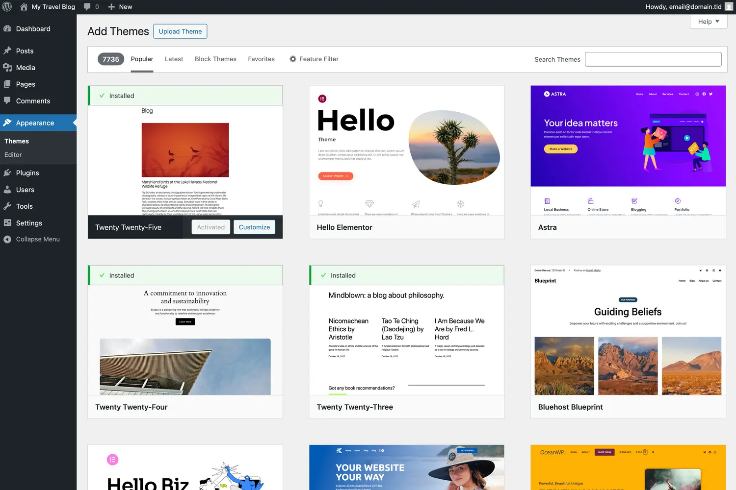The width and height of the screenshot is (736, 490).
Task: Click the Users person icon
Action: click(x=7, y=190)
